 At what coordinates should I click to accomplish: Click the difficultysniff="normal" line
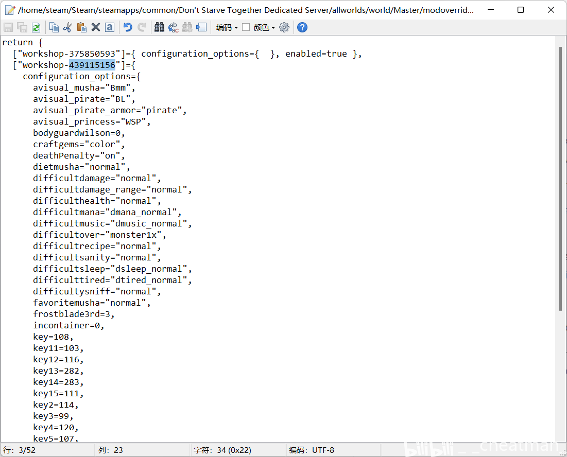97,291
